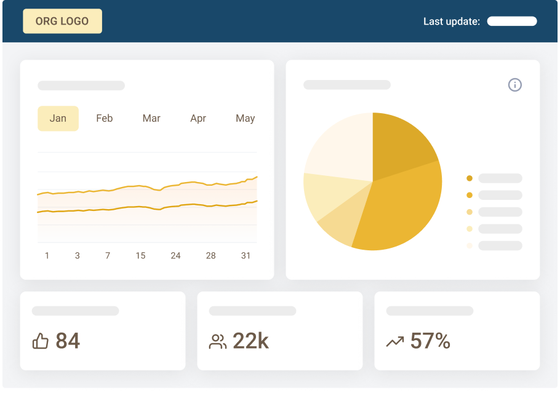Click day 15 on the chart axis
Image resolution: width=560 pixels, height=393 pixels.
click(140, 256)
